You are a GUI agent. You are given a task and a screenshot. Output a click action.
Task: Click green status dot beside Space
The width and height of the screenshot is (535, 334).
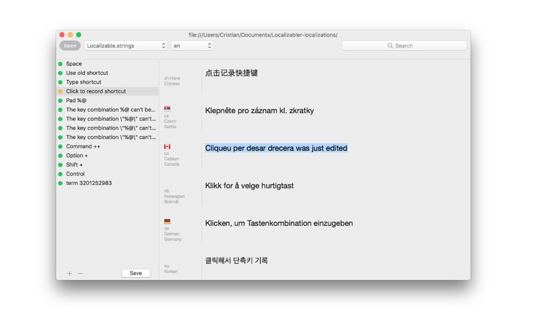click(60, 63)
